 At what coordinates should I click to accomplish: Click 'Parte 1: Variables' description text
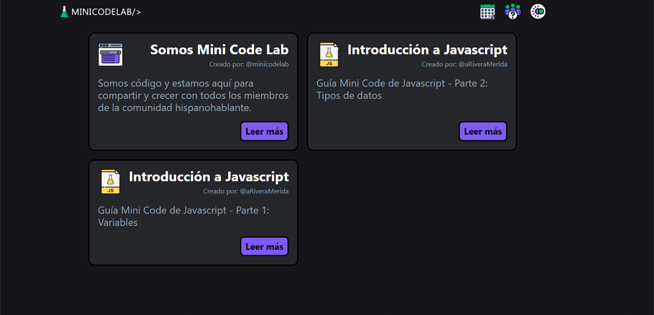183,216
